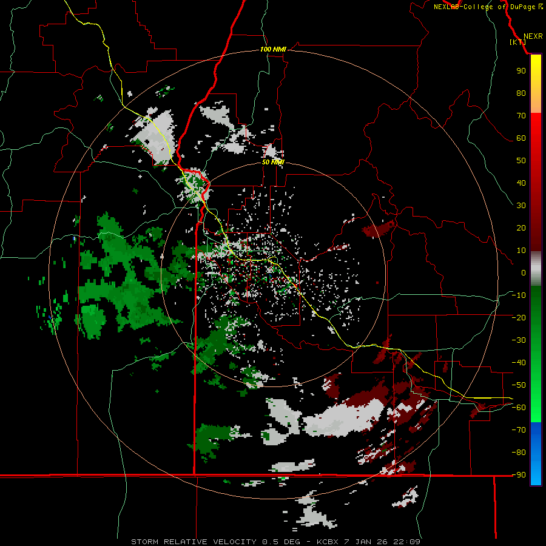Image resolution: width=546 pixels, height=546 pixels.
Task: Pick the gray zero-velocity segment of the color bar
Action: [x=536, y=270]
